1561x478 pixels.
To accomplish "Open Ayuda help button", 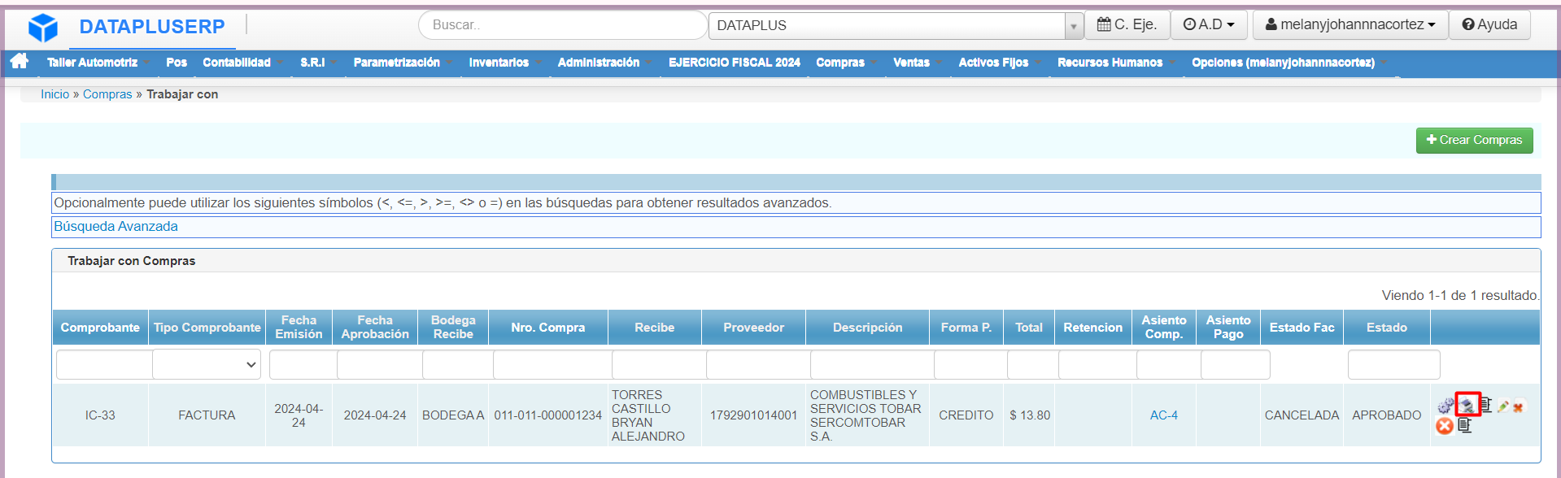I will [x=1489, y=24].
